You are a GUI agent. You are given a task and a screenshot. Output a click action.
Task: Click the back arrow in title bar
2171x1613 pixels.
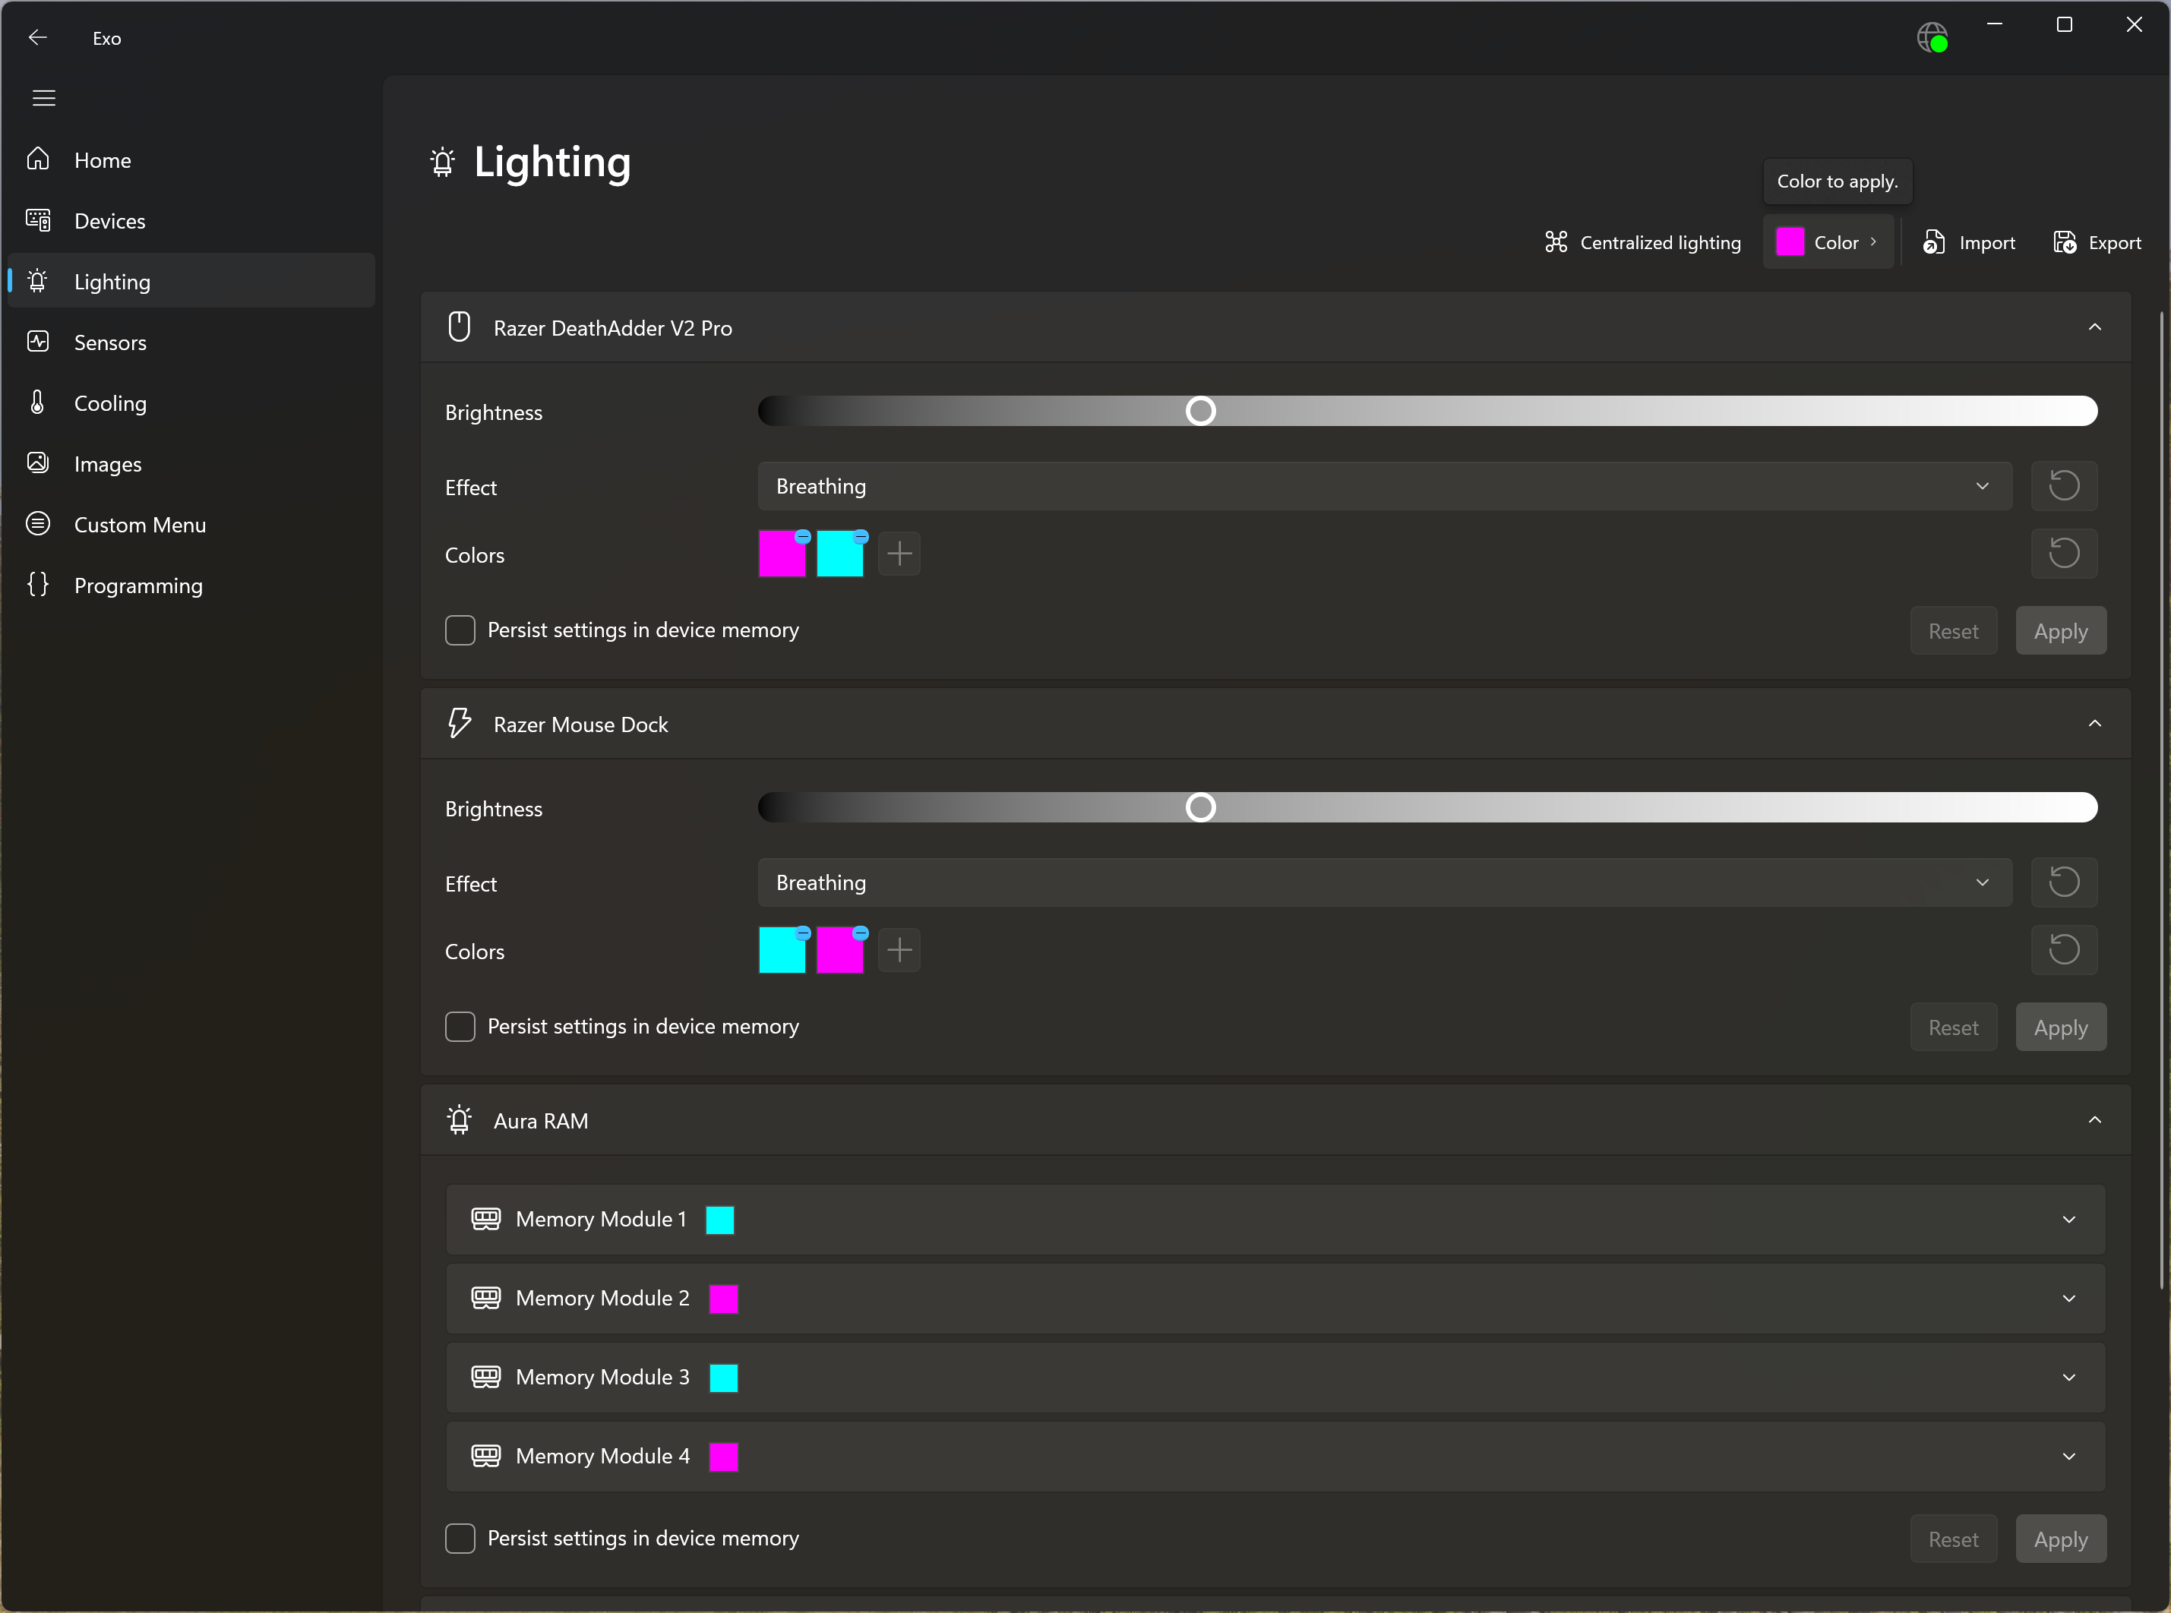(x=38, y=38)
